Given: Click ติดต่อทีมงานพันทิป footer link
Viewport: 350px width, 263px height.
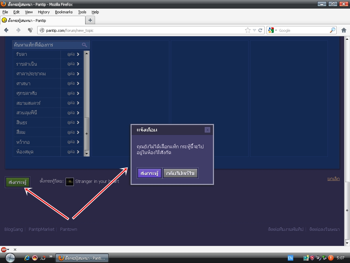Looking at the screenshot, I should pyautogui.click(x=286, y=229).
